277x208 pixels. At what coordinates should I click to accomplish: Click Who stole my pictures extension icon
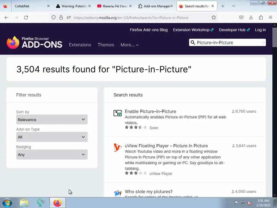point(118,193)
